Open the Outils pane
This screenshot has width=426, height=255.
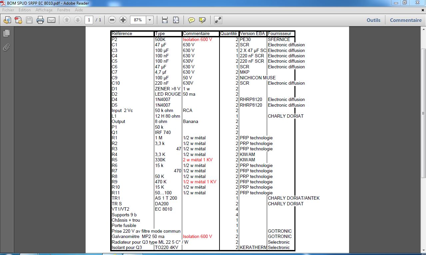373,20
